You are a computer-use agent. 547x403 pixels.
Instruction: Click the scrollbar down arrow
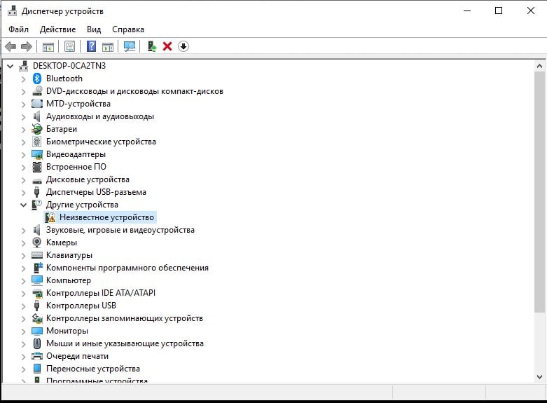[539, 377]
